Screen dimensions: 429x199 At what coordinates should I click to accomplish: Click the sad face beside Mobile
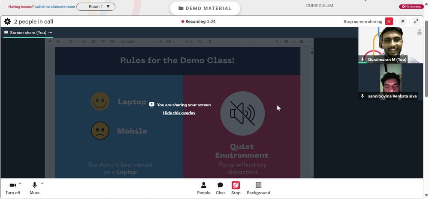[x=100, y=131]
